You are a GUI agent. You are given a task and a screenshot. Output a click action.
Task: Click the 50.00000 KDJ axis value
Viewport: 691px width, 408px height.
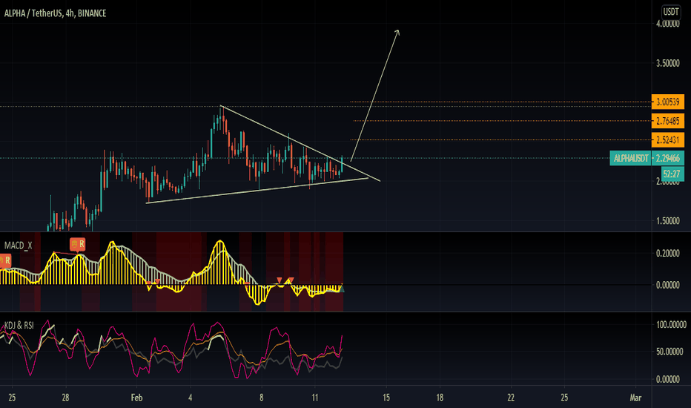coord(669,352)
